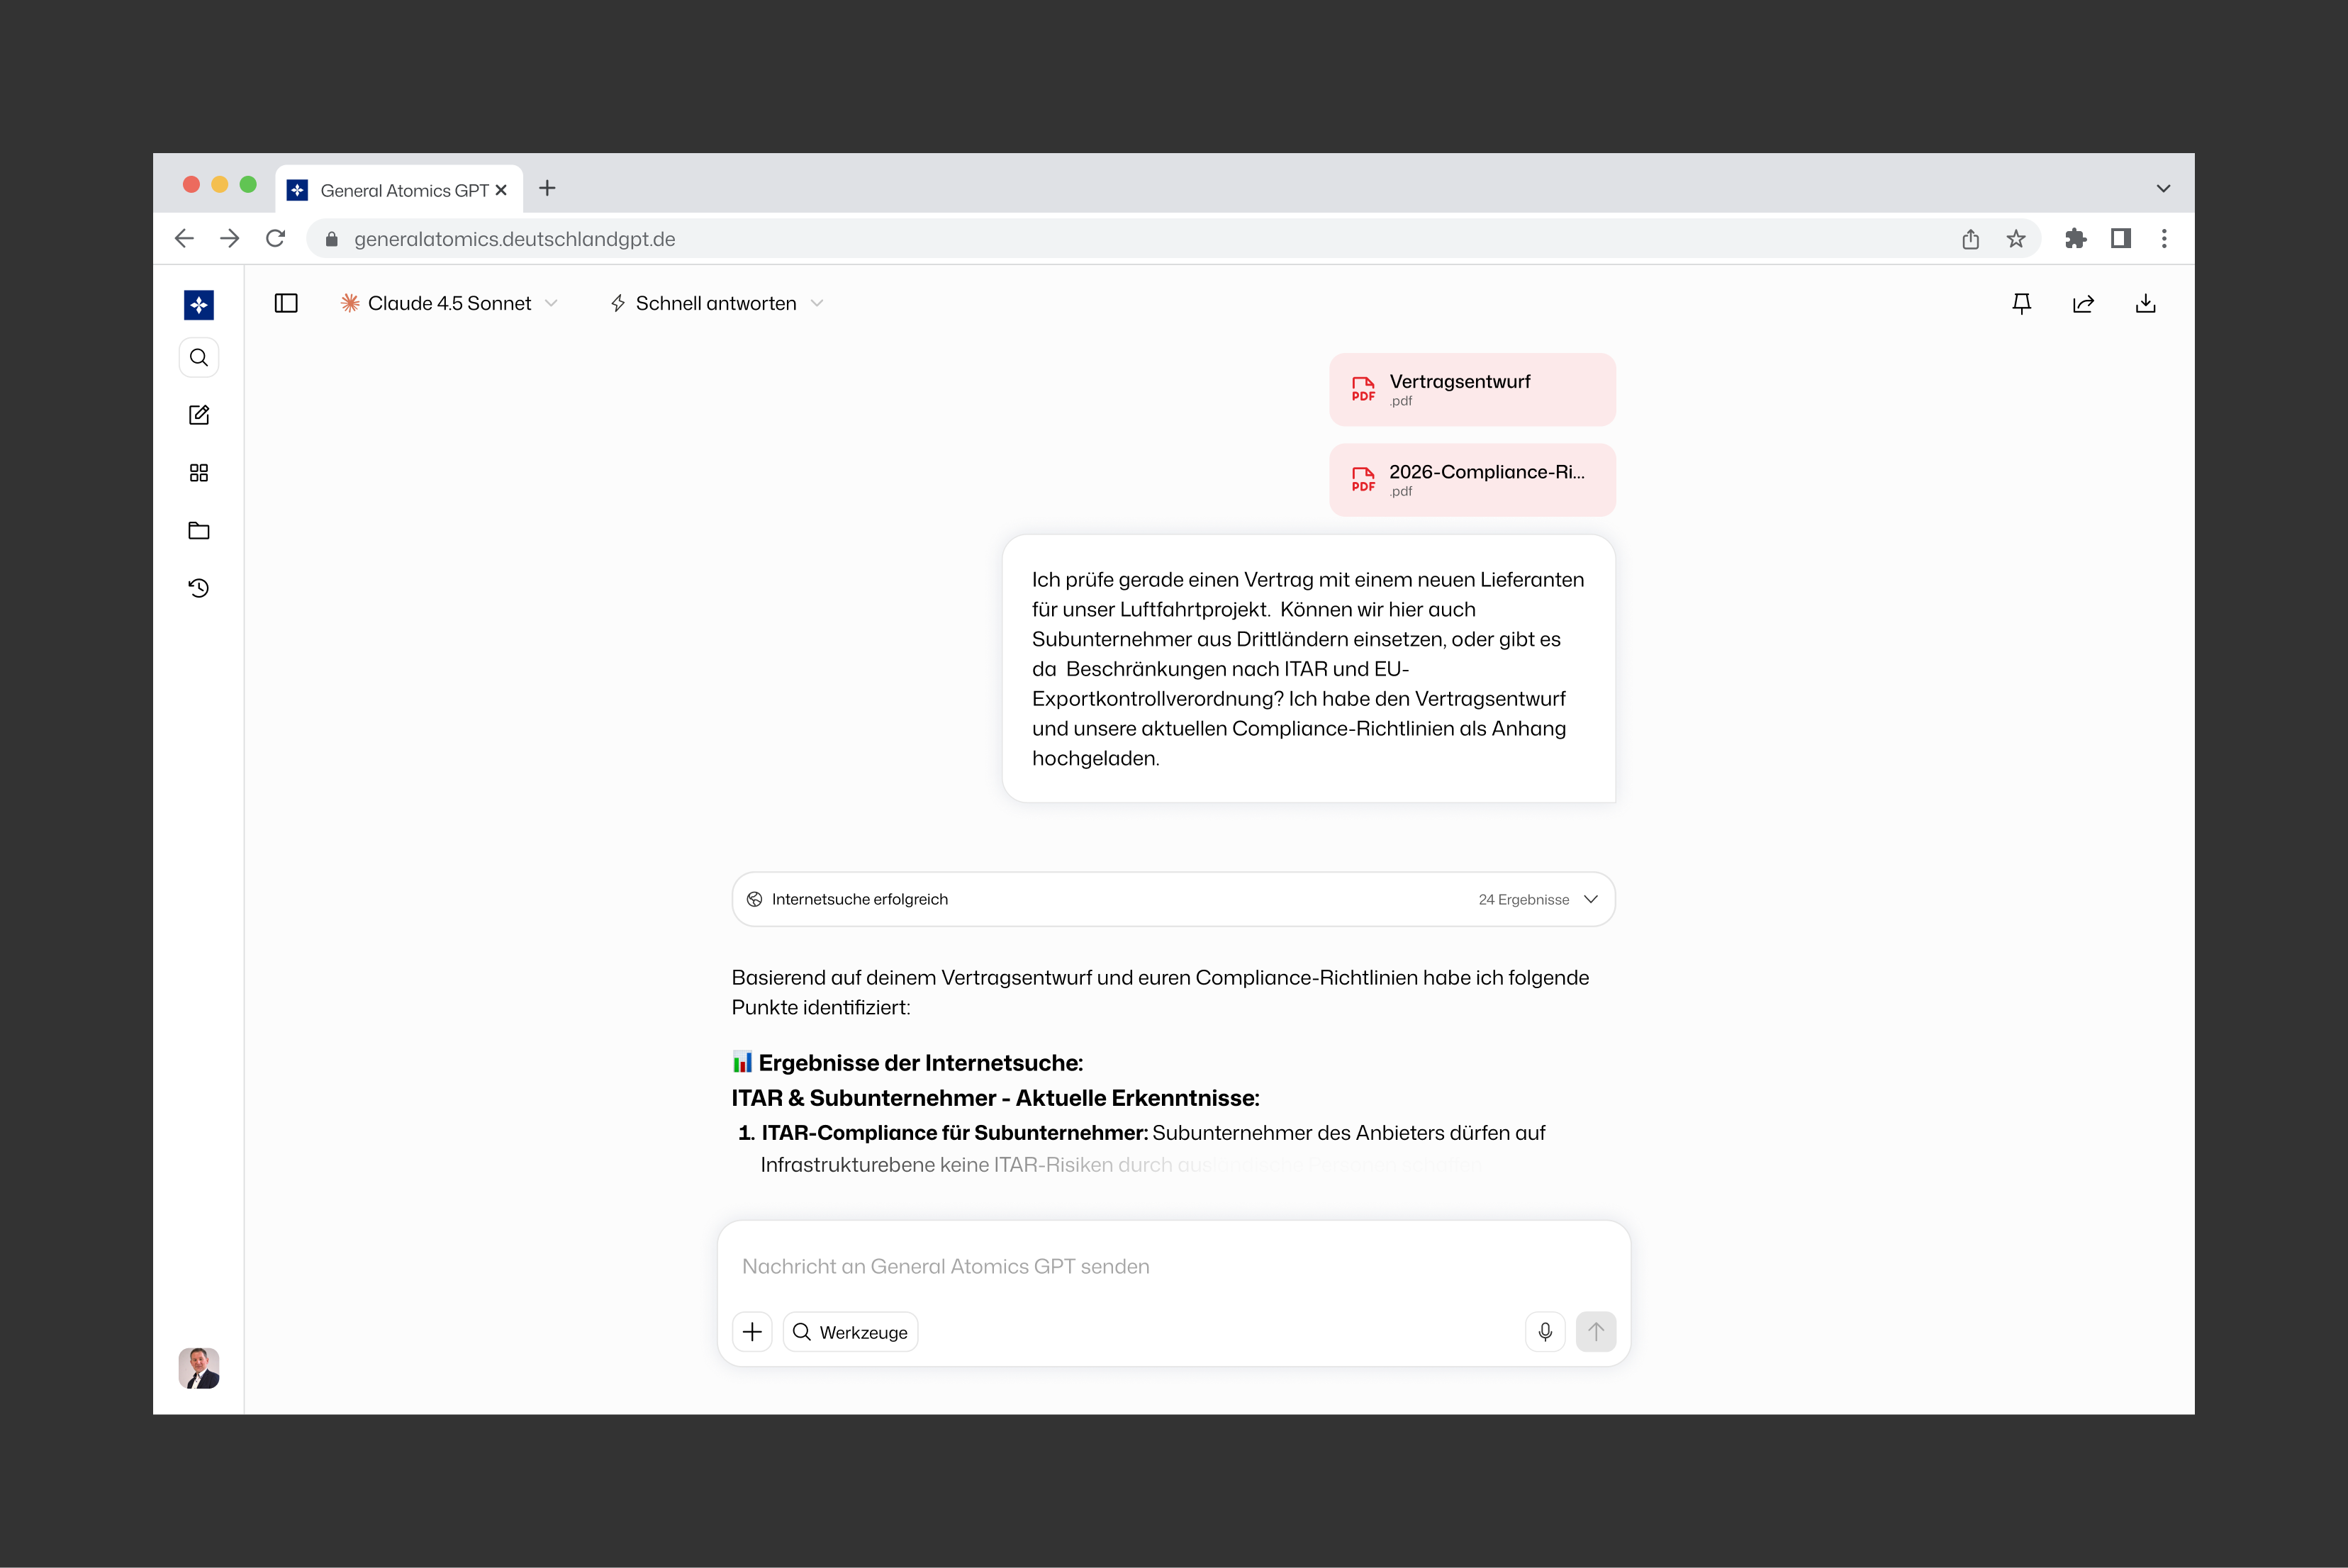Viewport: 2348px width, 1568px height.
Task: Toggle the sidebar panel icon
Action: point(286,303)
